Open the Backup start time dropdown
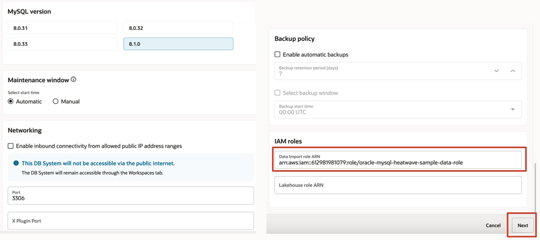 pyautogui.click(x=513, y=109)
